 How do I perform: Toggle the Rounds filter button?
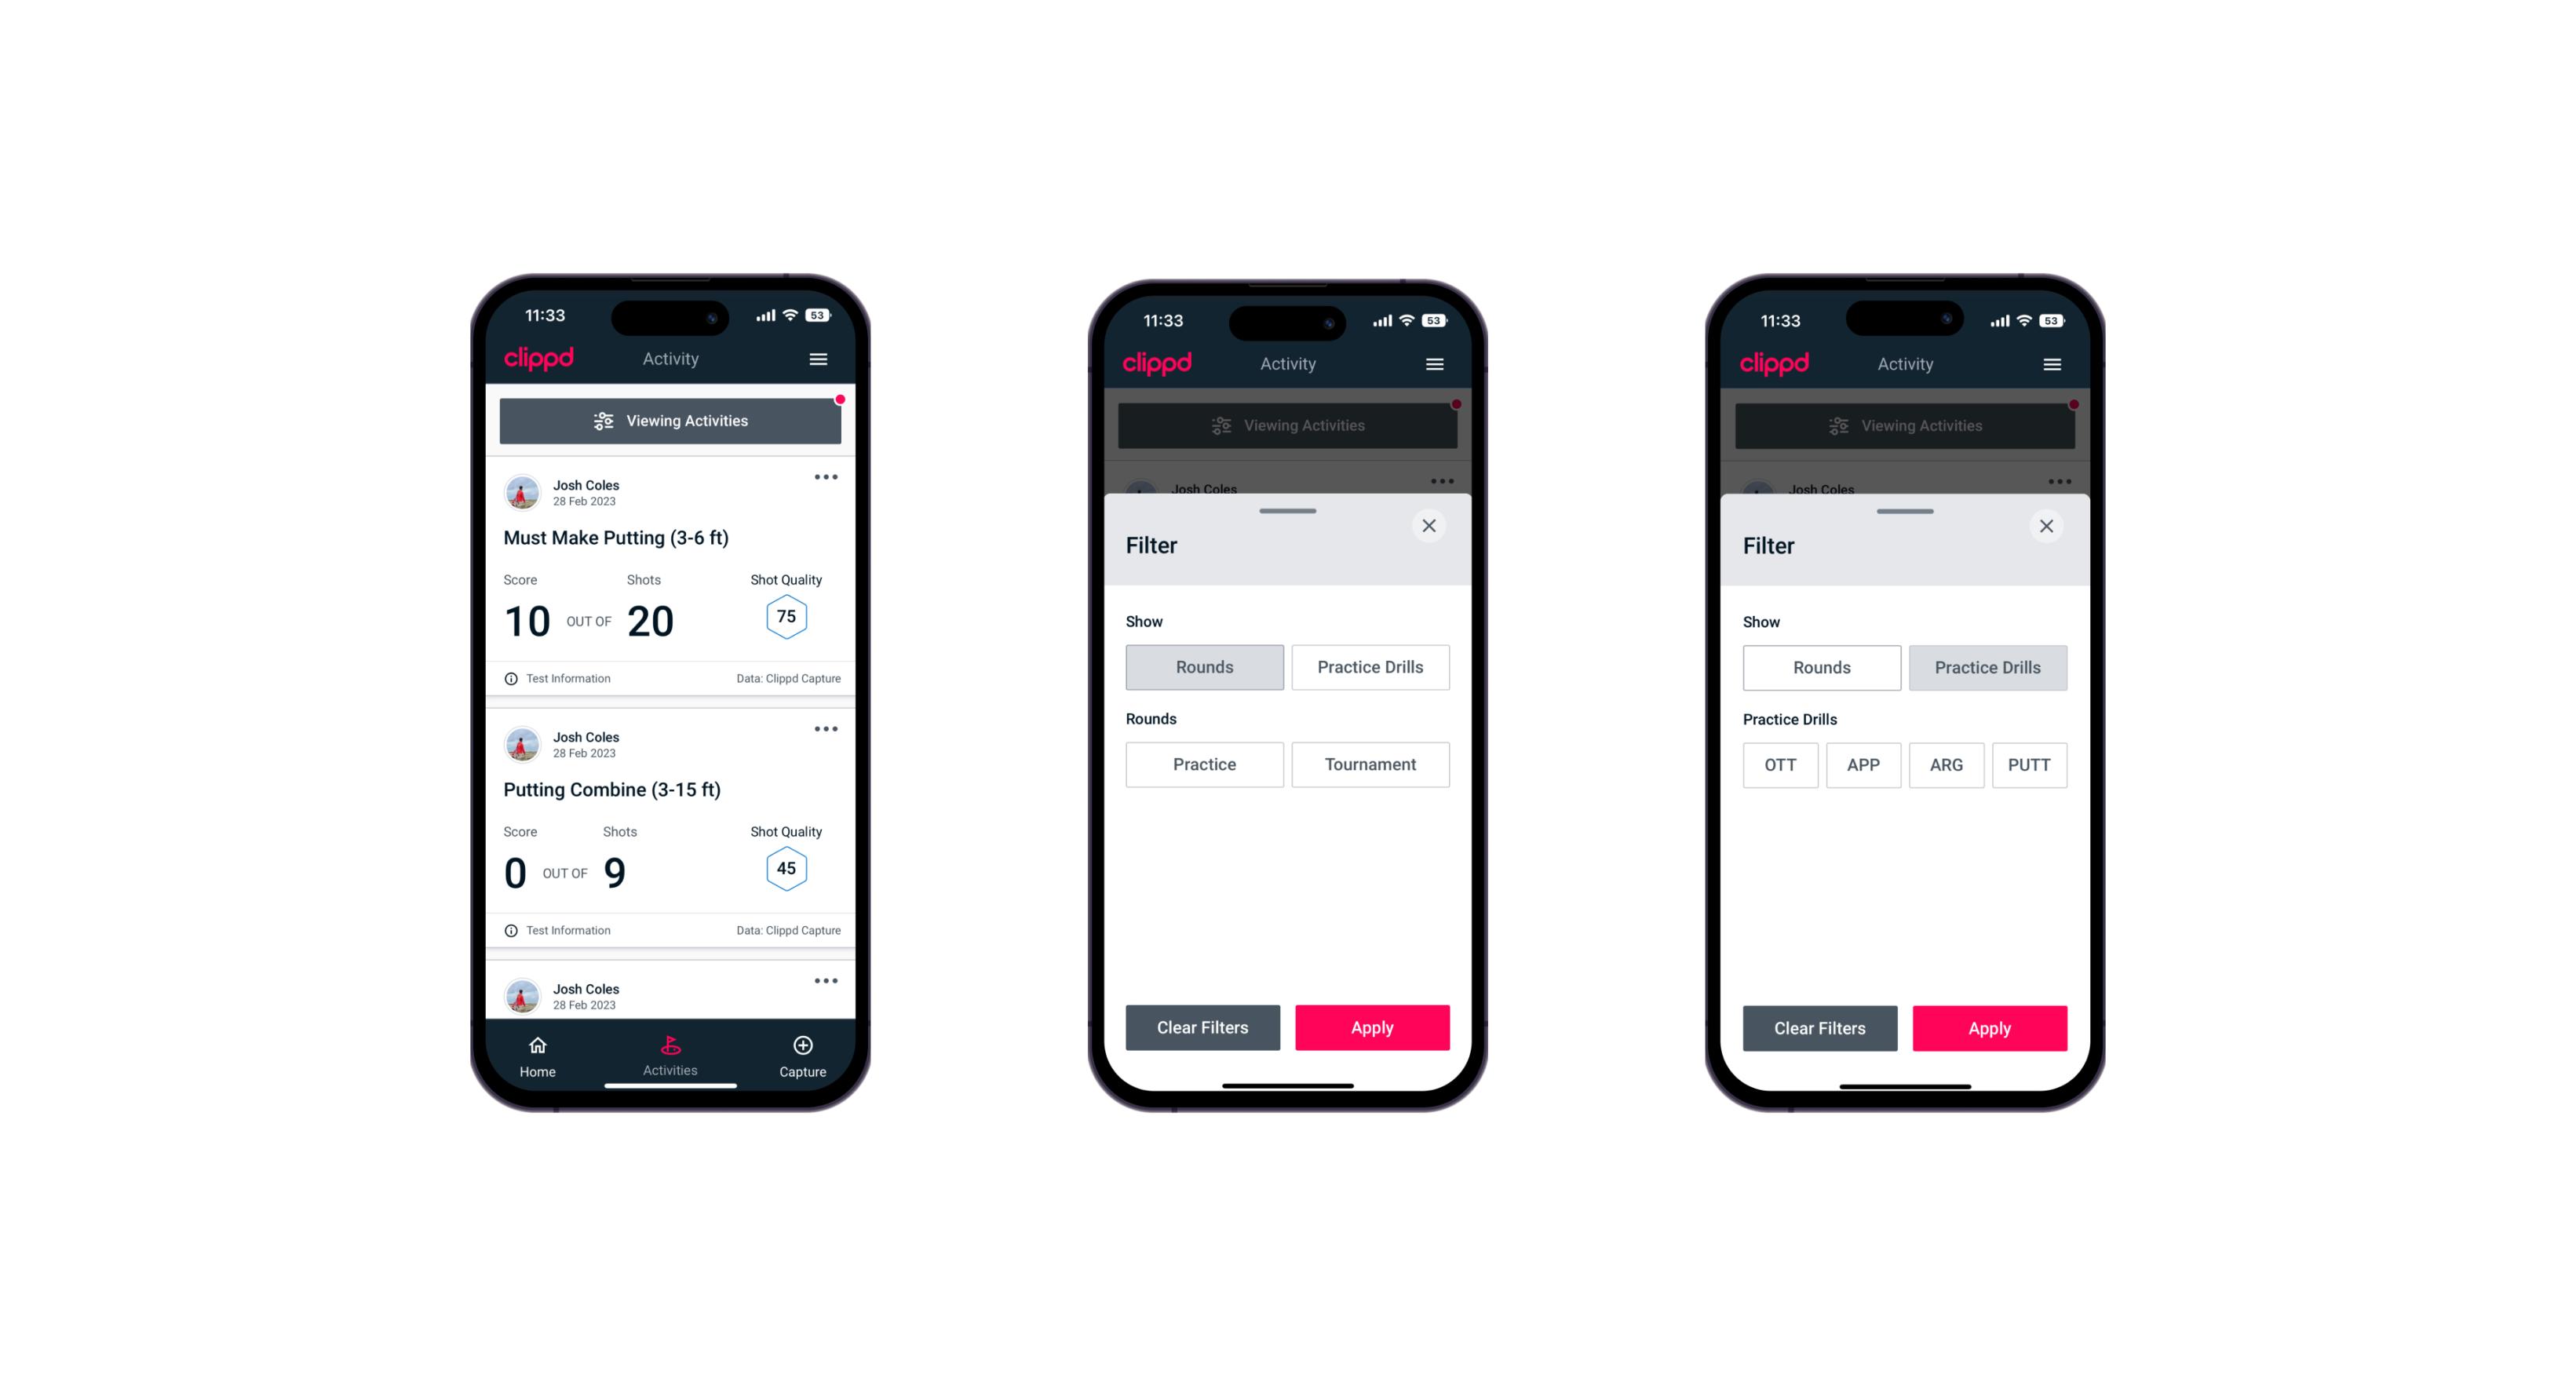[1206, 666]
